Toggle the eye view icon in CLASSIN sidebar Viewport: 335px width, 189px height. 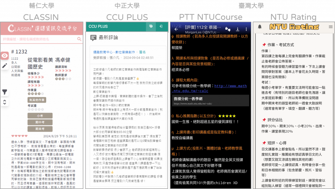pyautogui.click(x=5, y=56)
